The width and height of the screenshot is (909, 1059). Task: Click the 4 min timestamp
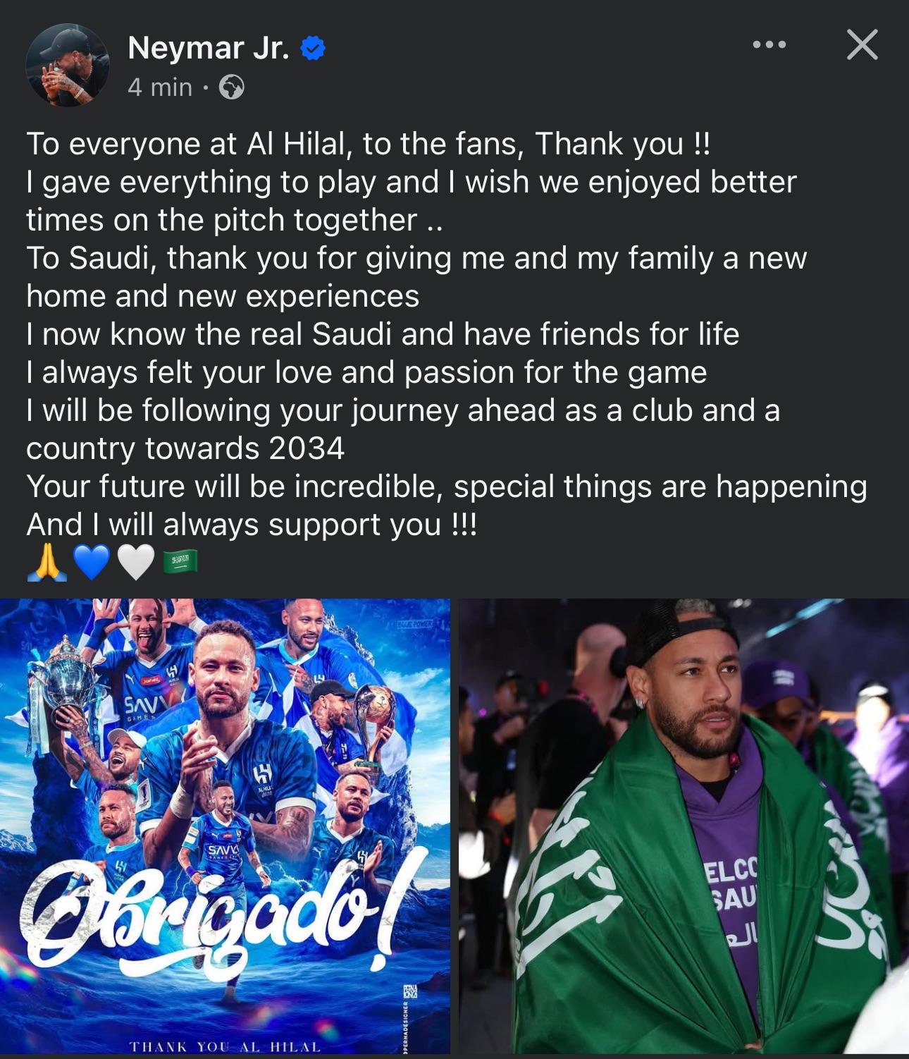(160, 87)
